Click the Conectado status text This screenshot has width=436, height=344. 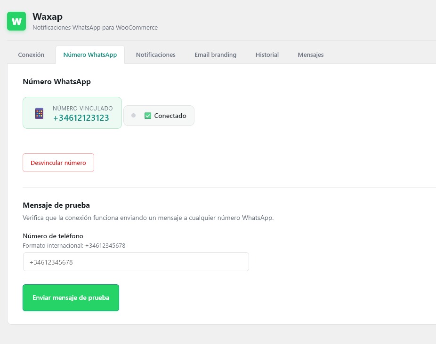tap(170, 116)
